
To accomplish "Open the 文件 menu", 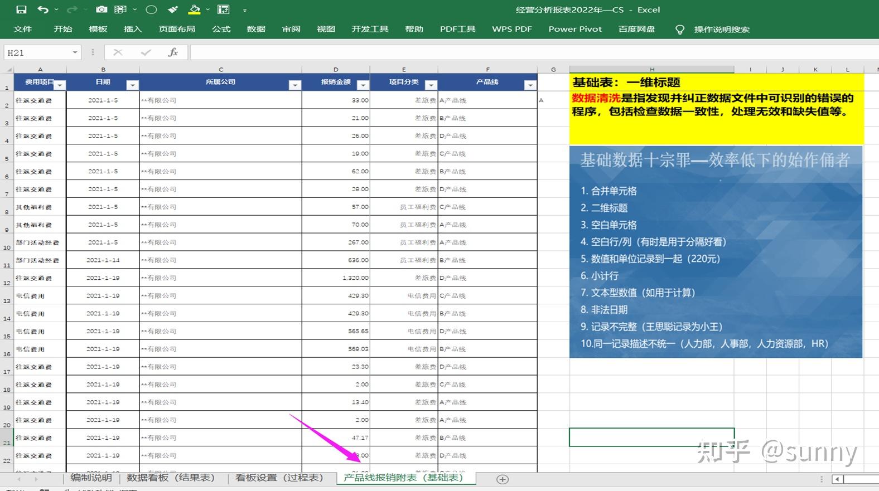I will (x=23, y=29).
